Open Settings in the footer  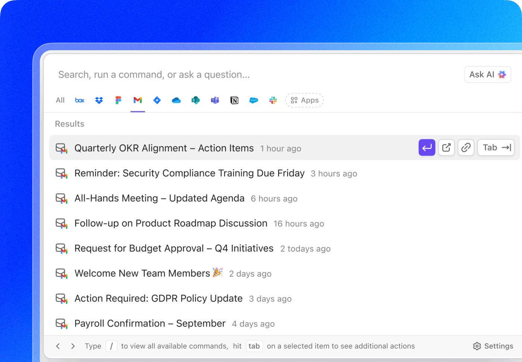click(x=493, y=346)
